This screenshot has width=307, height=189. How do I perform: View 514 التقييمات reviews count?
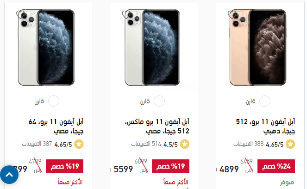tap(146, 144)
